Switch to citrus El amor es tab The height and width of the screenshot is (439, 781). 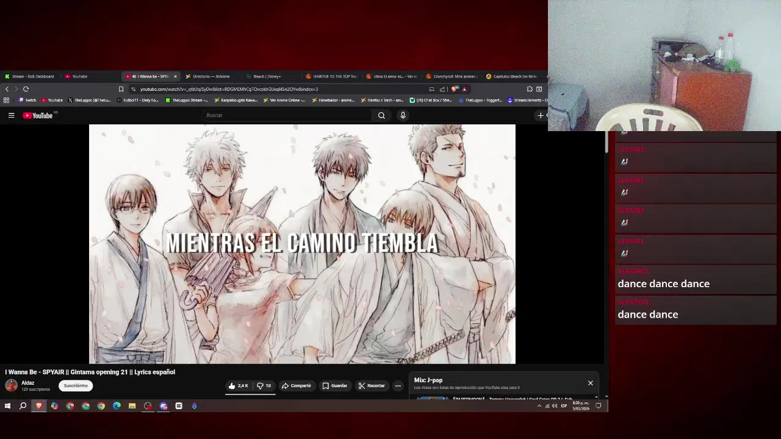point(392,76)
